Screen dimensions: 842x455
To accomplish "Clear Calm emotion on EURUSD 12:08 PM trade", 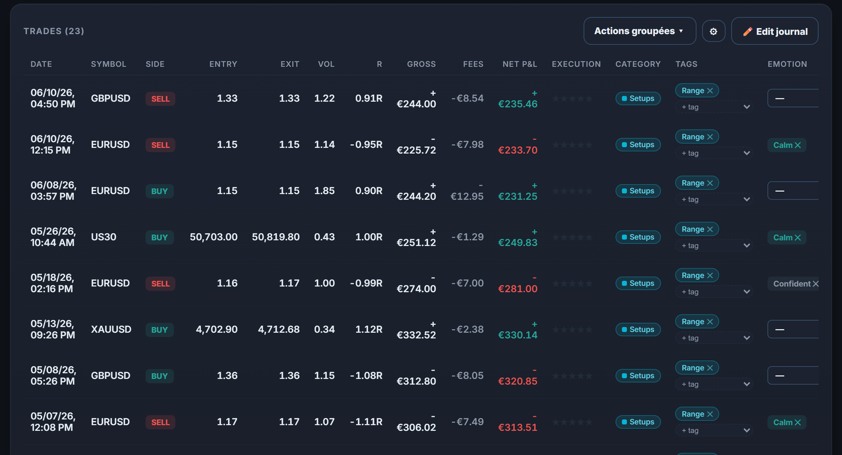I will (x=798, y=422).
